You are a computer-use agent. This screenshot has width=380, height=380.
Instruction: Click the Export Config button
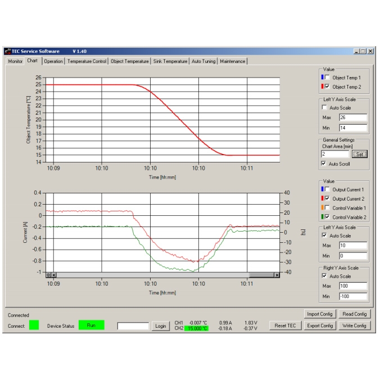pos(320,325)
